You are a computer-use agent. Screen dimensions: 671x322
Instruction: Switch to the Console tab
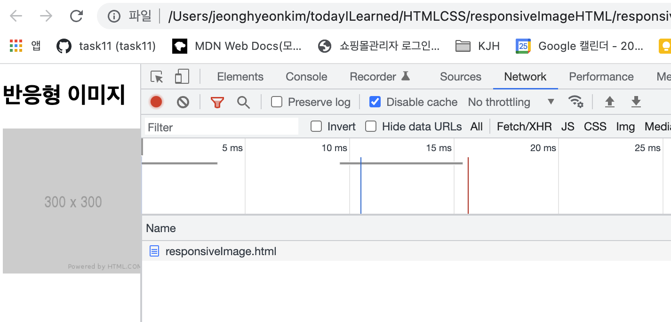click(x=306, y=77)
